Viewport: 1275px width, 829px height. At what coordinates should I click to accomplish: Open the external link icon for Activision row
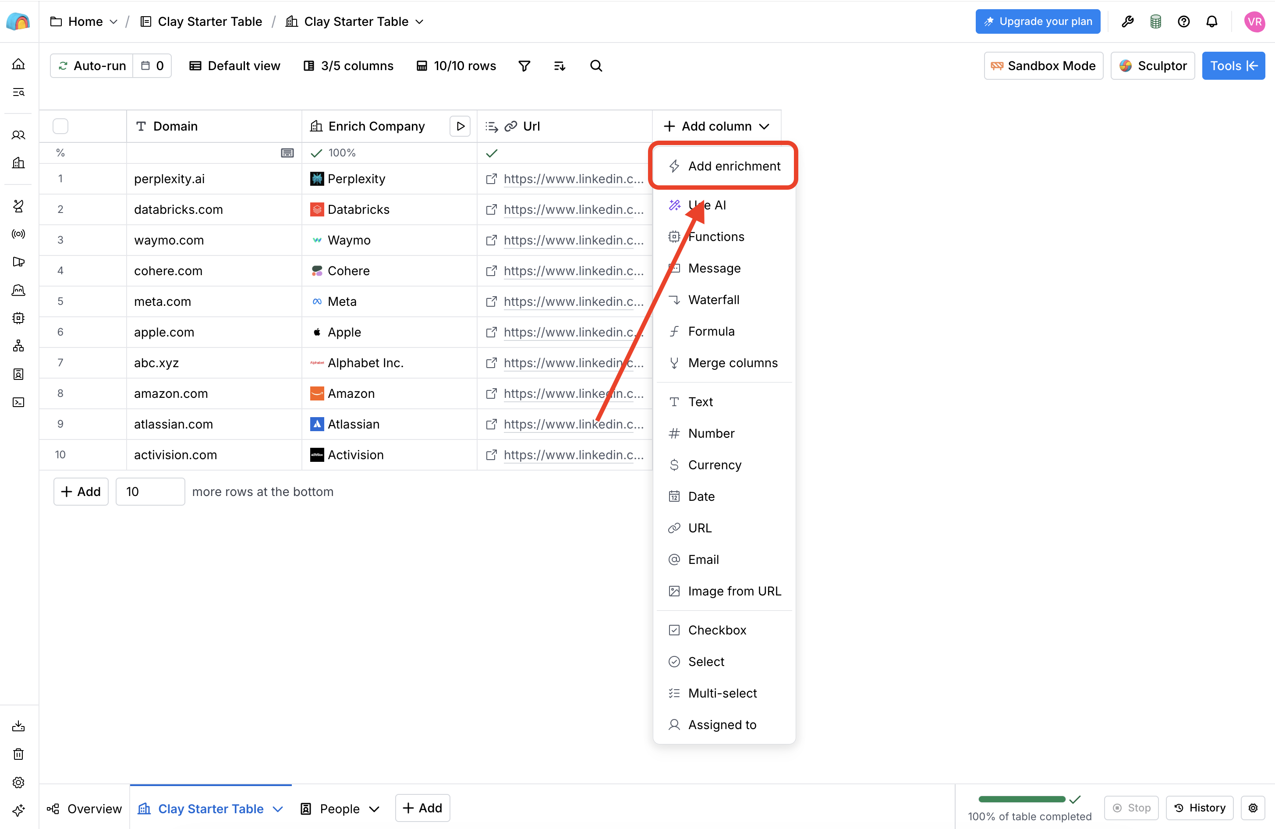491,455
